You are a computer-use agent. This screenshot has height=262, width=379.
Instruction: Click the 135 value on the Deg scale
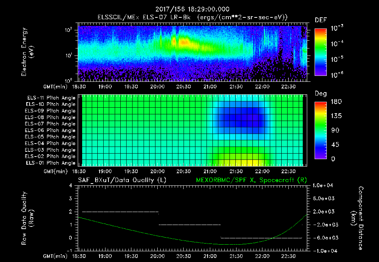click(336, 116)
